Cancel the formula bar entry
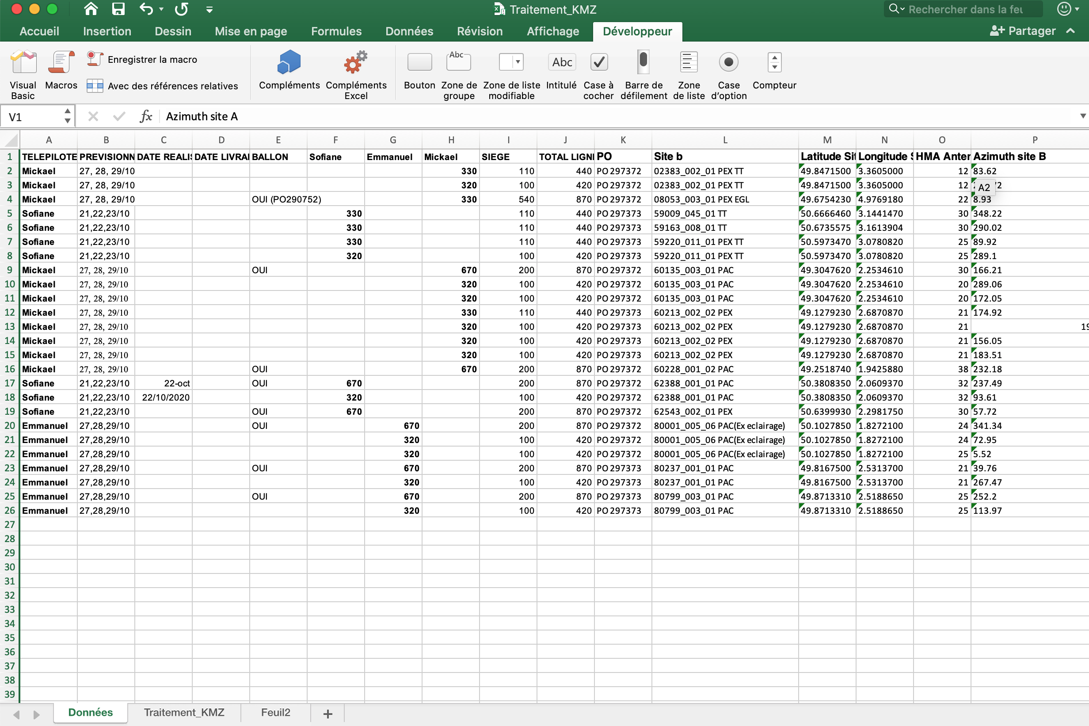 pyautogui.click(x=93, y=116)
